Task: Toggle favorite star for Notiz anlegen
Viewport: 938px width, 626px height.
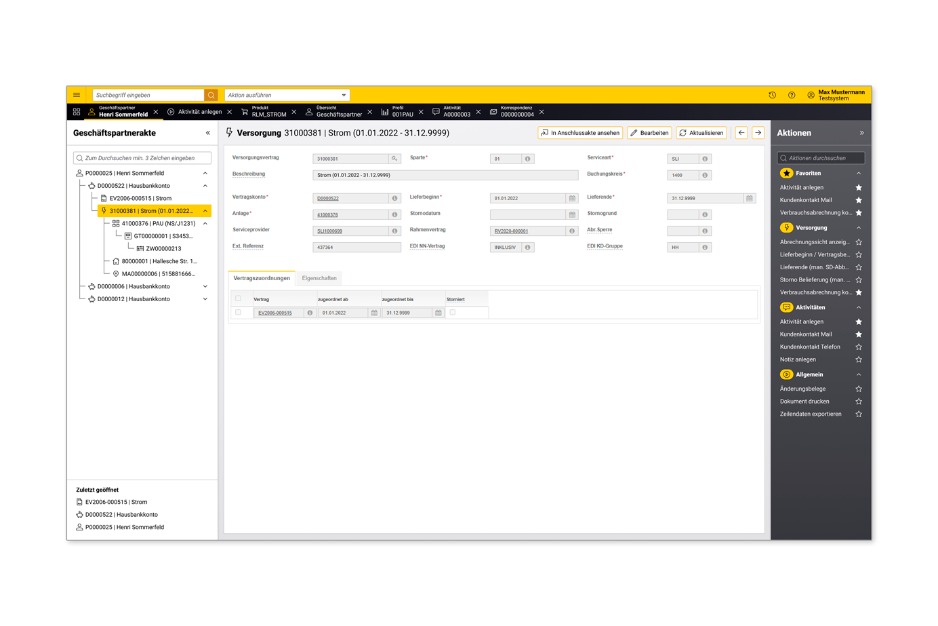Action: (859, 359)
